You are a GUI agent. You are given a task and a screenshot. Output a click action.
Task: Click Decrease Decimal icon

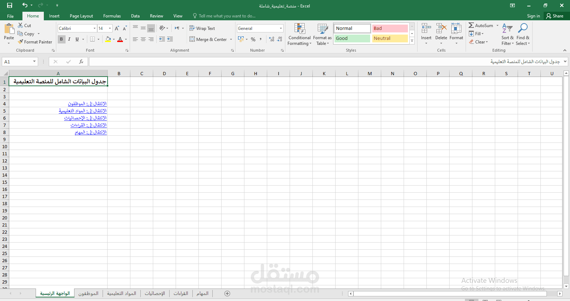280,39
